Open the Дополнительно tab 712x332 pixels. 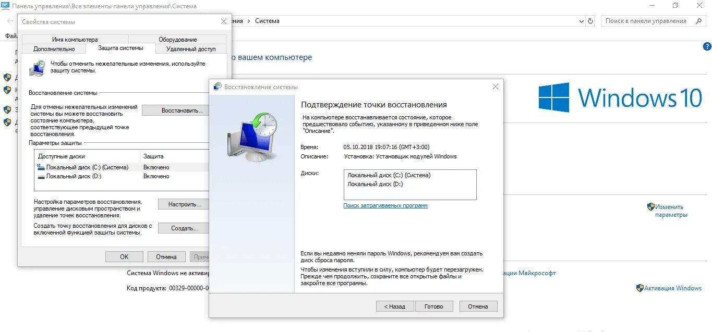tap(54, 49)
